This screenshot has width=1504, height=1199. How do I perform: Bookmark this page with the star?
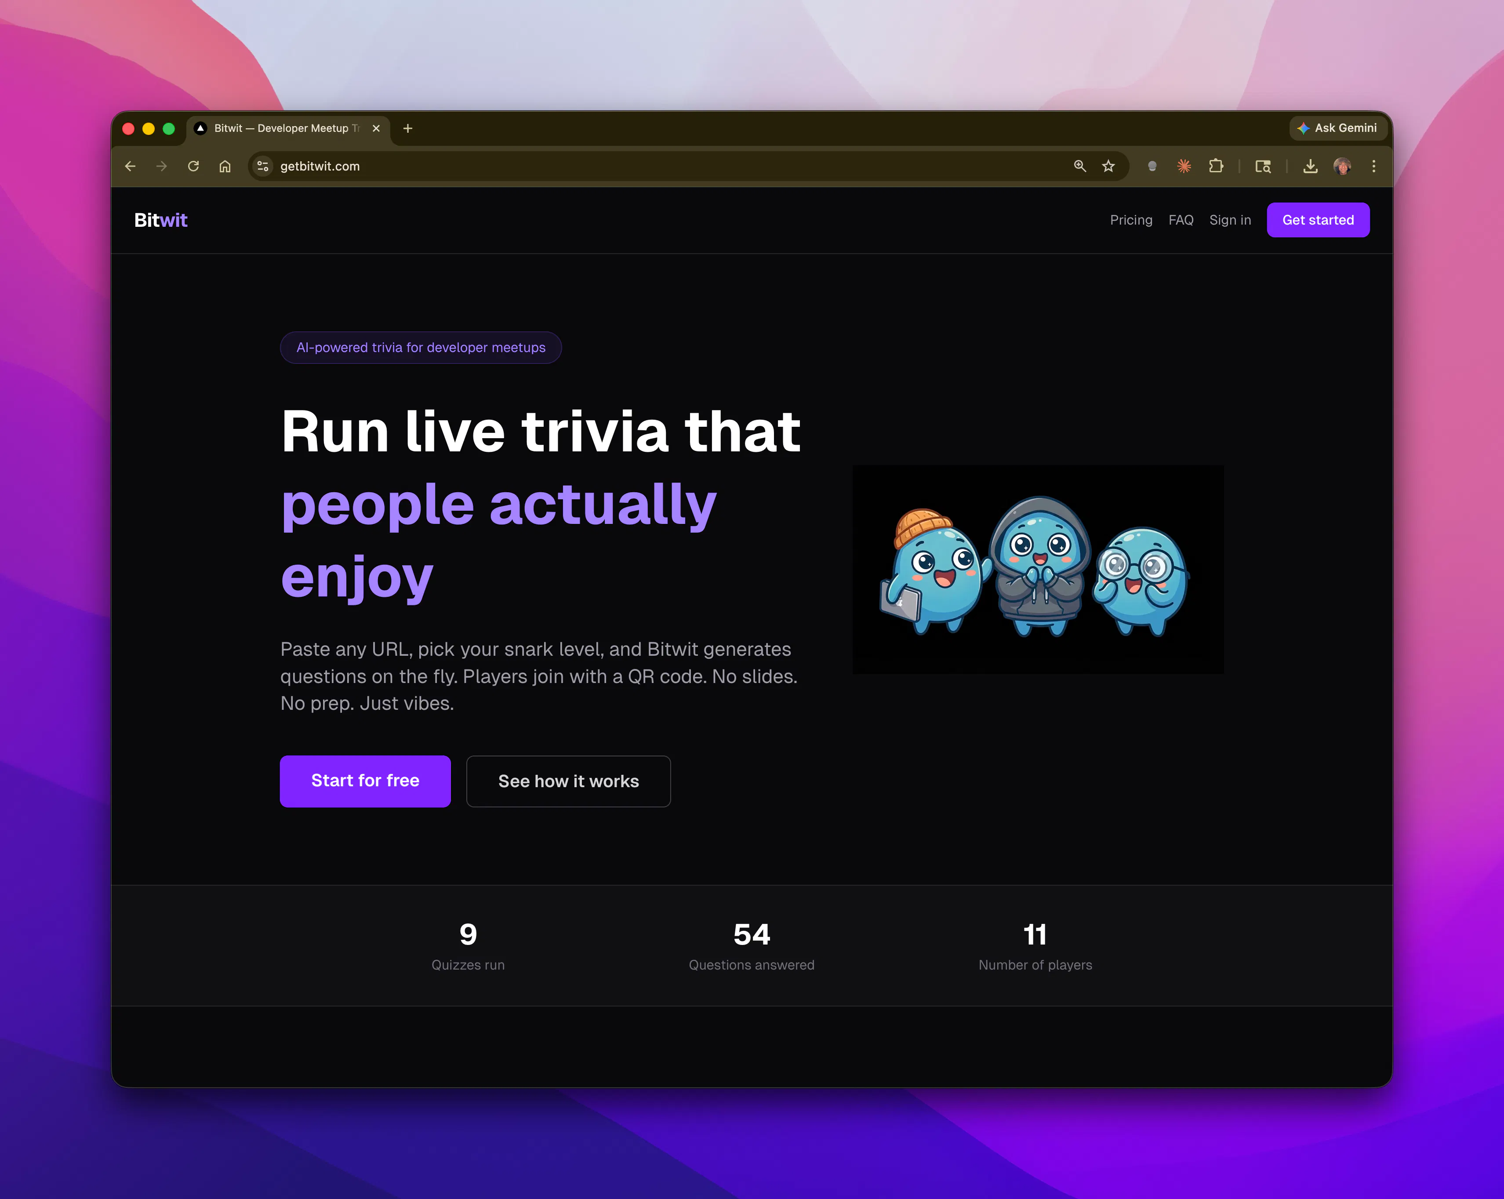coord(1108,166)
